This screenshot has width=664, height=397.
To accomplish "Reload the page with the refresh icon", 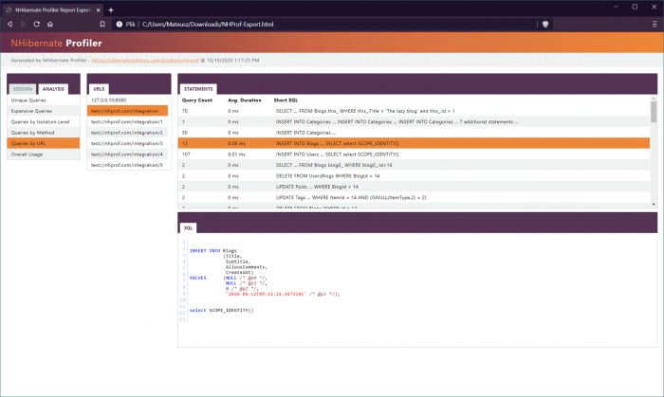I will (37, 24).
